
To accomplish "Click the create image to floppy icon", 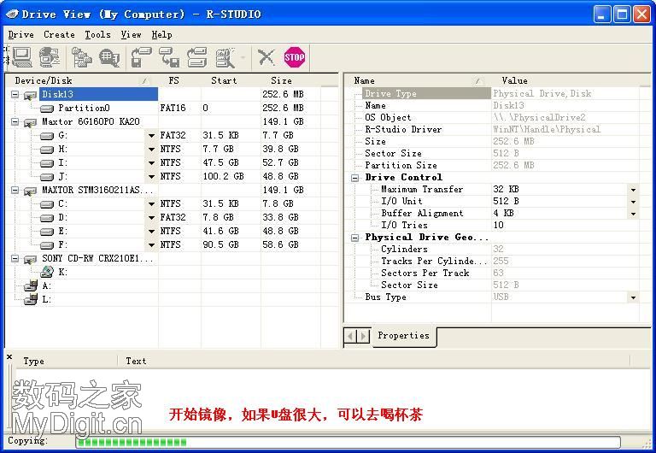I will click(169, 57).
